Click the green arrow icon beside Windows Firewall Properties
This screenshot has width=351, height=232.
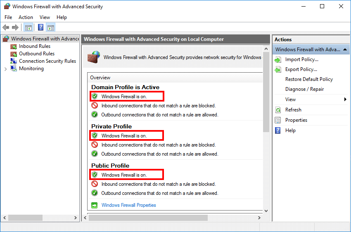tap(95, 205)
